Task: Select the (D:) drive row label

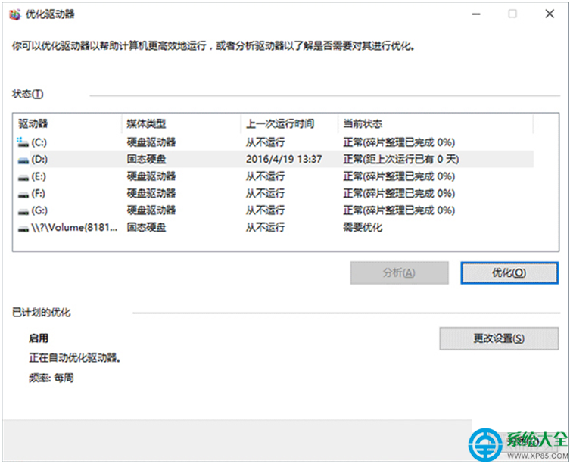Action: pos(39,159)
